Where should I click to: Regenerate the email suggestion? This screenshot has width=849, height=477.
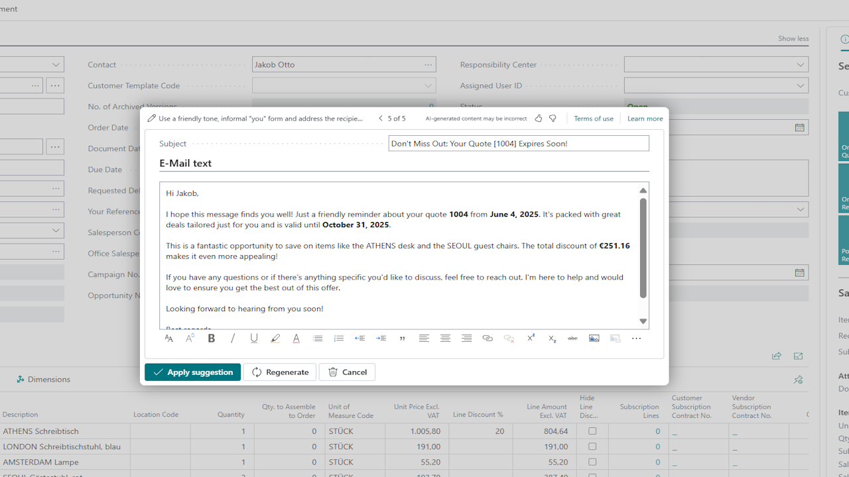click(280, 372)
